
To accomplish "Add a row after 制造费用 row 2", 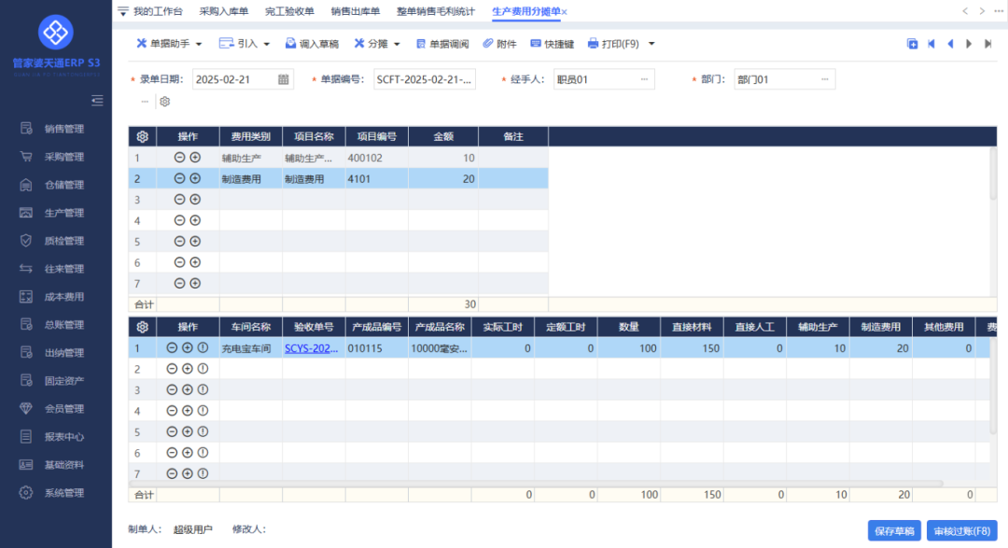I will tap(195, 179).
